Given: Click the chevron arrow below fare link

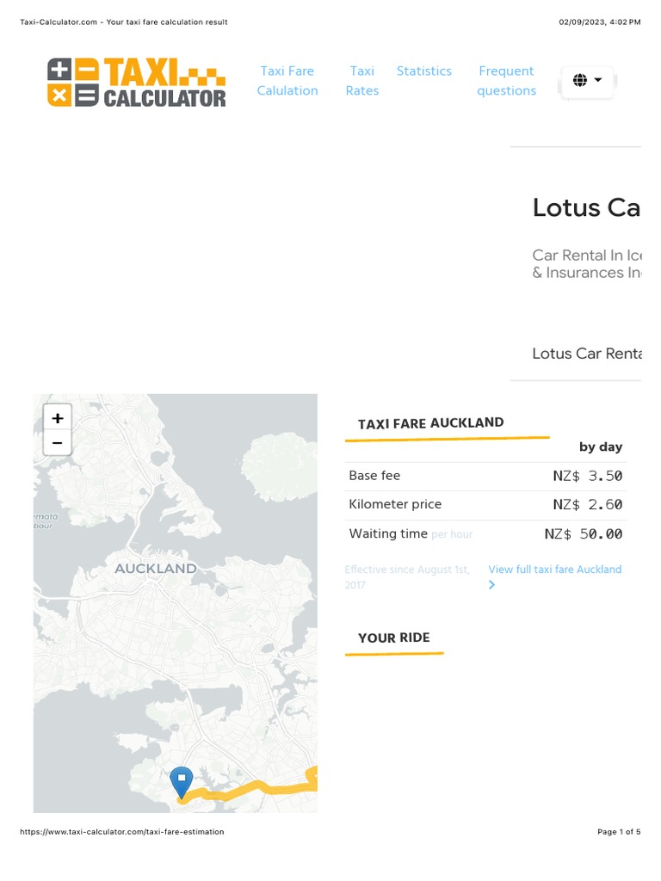Looking at the screenshot, I should click(491, 585).
